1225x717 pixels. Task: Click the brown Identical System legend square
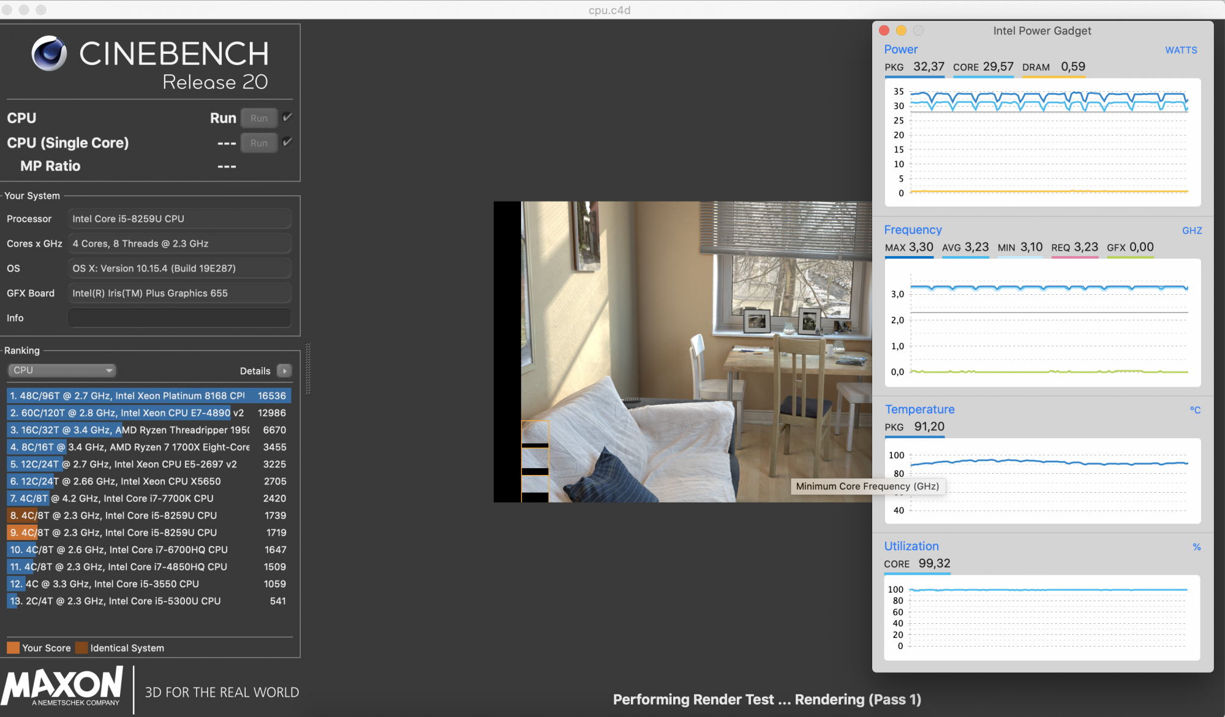(x=81, y=648)
